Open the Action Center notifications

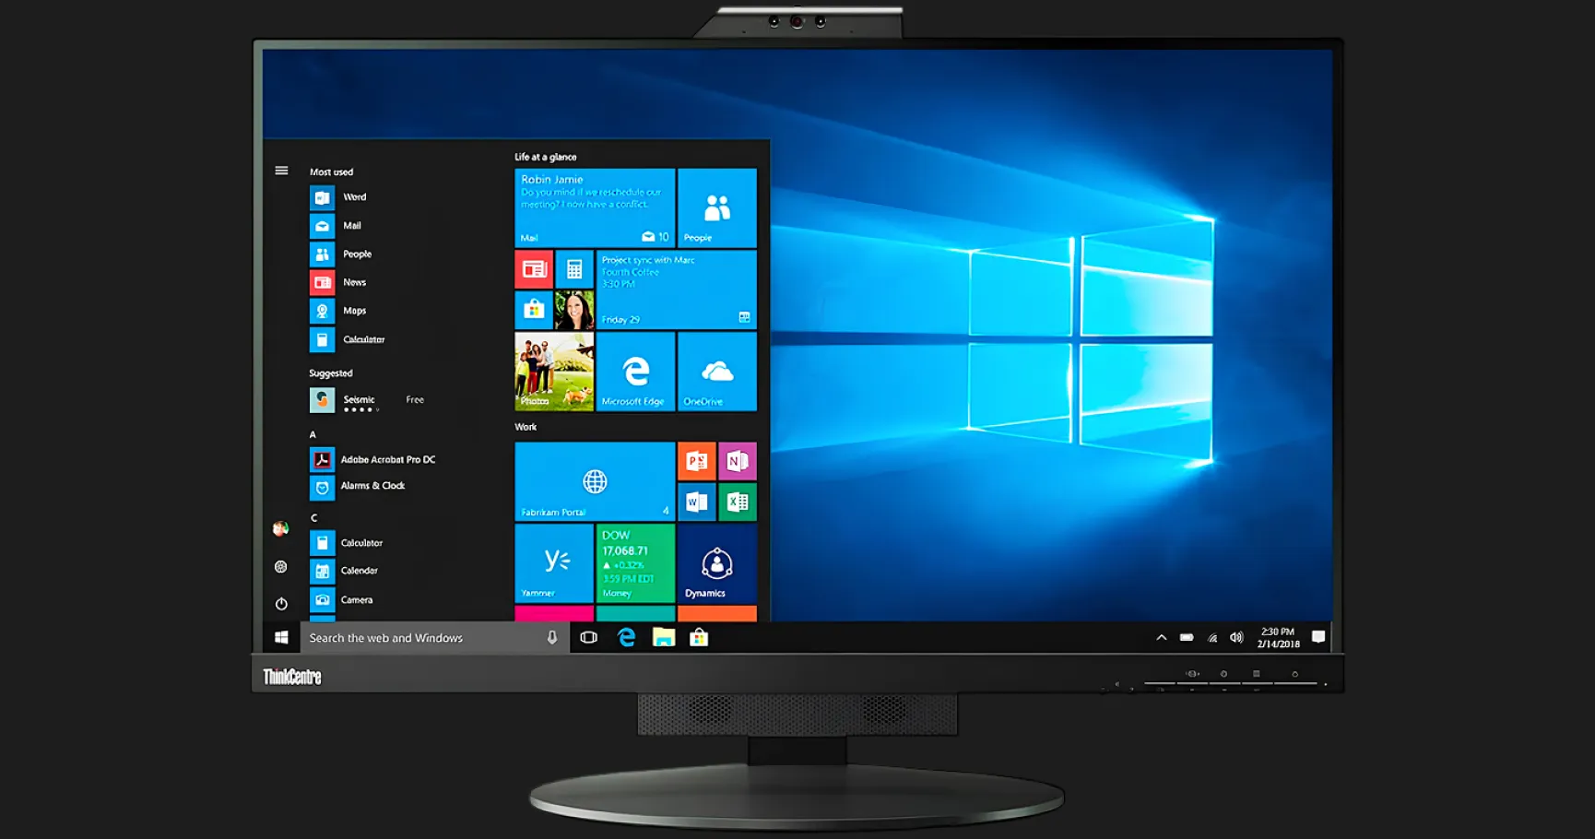pos(1318,638)
